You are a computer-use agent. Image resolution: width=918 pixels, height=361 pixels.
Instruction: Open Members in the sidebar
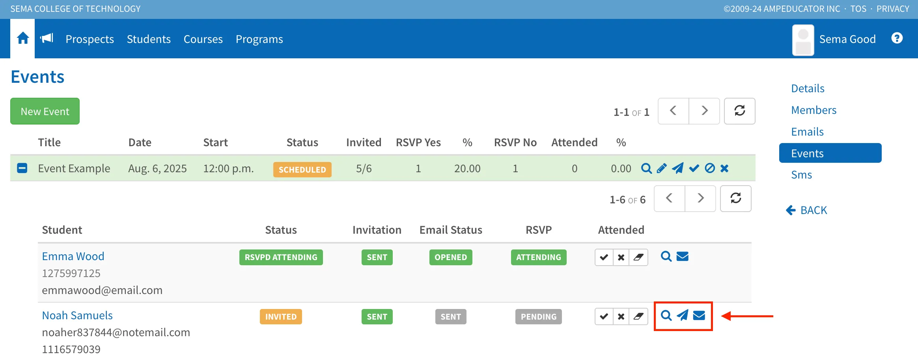point(814,110)
